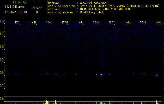
Task: Click the 0.6 kHz frequency label
Action: click(2, 99)
